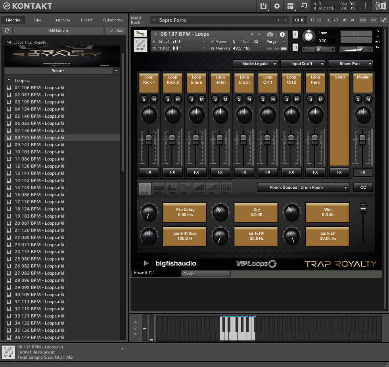Open instrument edit wrench icon
The width and height of the screenshot is (389, 367).
(x=140, y=33)
